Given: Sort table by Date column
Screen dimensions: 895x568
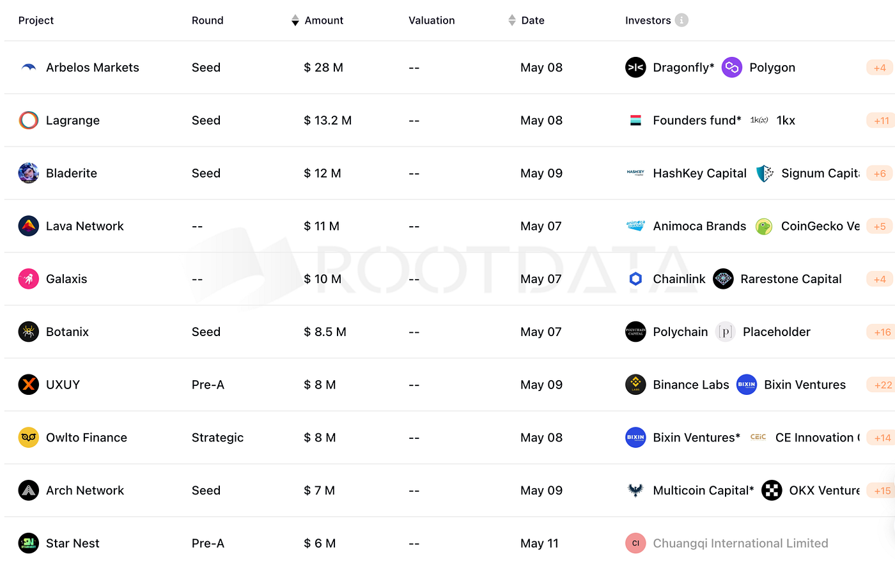Looking at the screenshot, I should (x=527, y=20).
